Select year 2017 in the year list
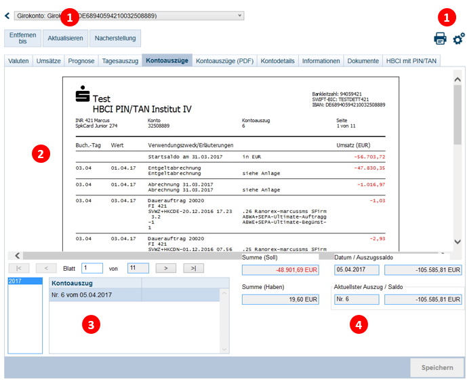This screenshot has width=467, height=380. click(25, 281)
